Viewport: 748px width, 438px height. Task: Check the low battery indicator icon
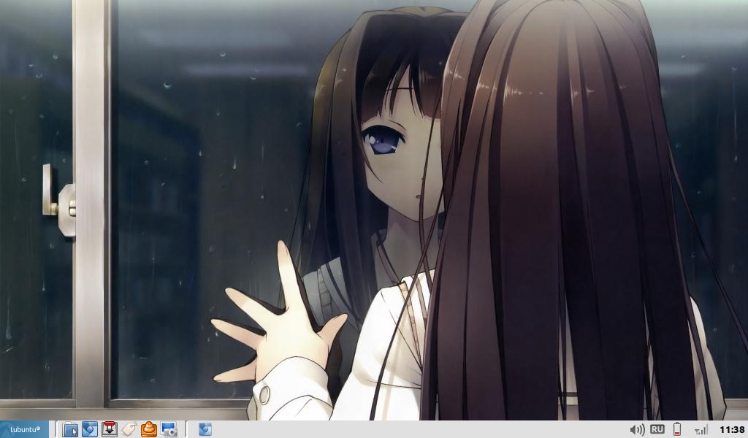(677, 429)
